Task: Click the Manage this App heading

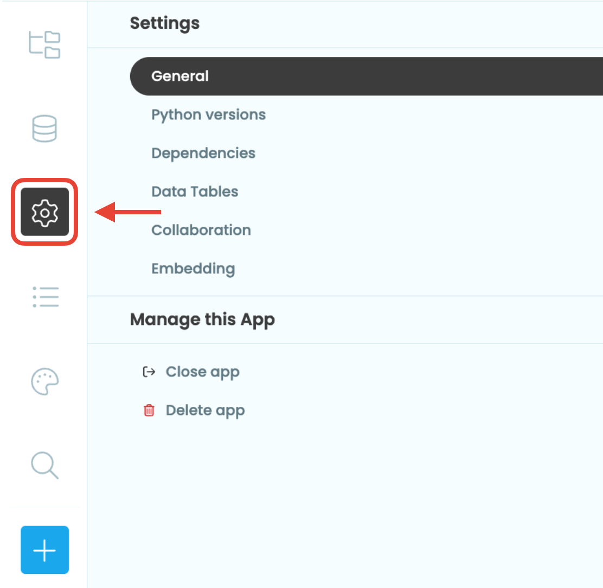Action: click(x=202, y=319)
